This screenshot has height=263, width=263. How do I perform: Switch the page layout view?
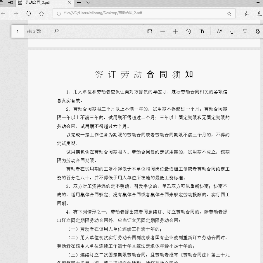pos(201,31)
